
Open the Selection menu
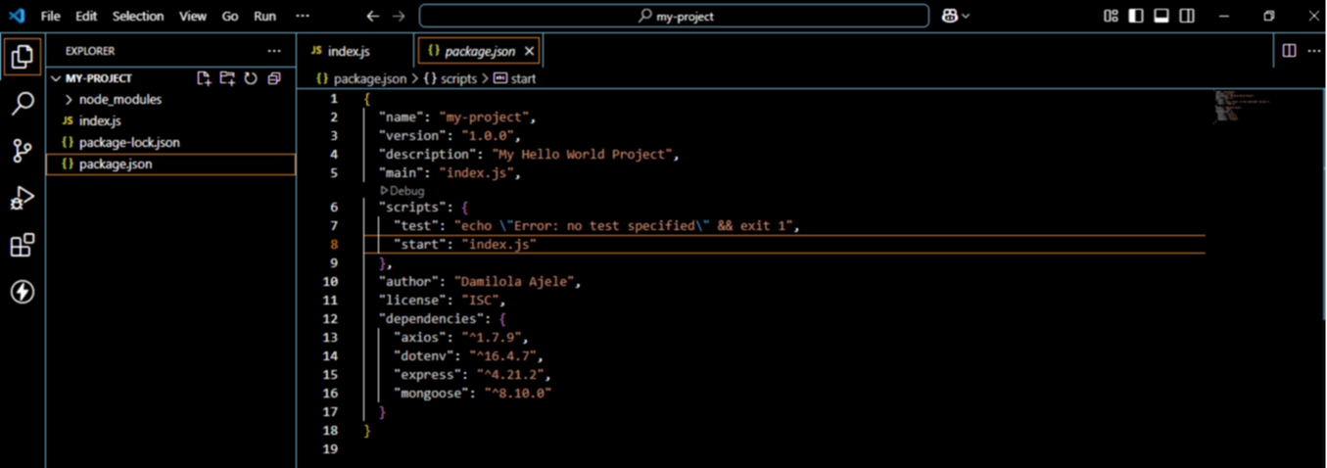coord(138,16)
